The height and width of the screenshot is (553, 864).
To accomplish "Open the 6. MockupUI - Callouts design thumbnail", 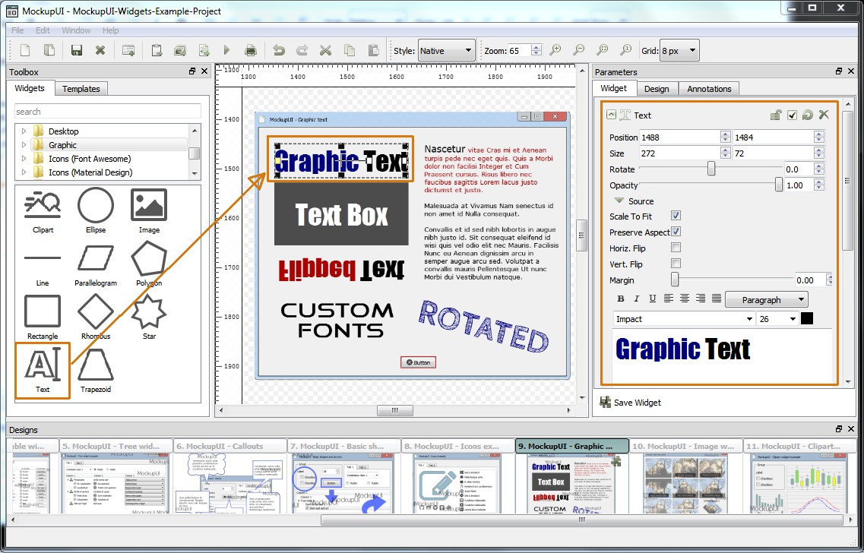I will 230,477.
